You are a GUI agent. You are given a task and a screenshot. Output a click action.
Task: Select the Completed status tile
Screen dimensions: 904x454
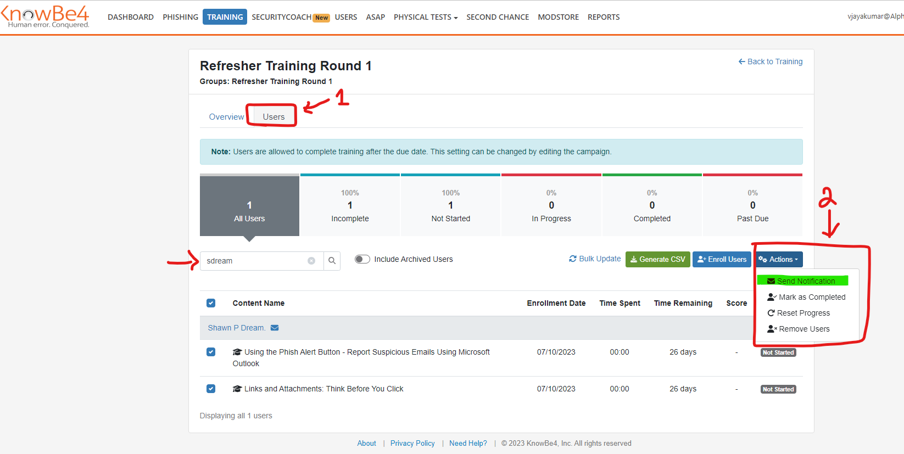tap(652, 205)
